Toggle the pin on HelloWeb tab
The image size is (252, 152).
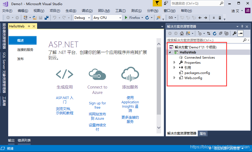(29, 26)
